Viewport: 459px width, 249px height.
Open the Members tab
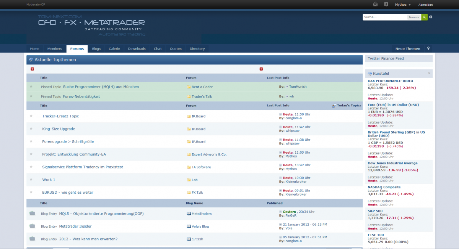(x=55, y=48)
